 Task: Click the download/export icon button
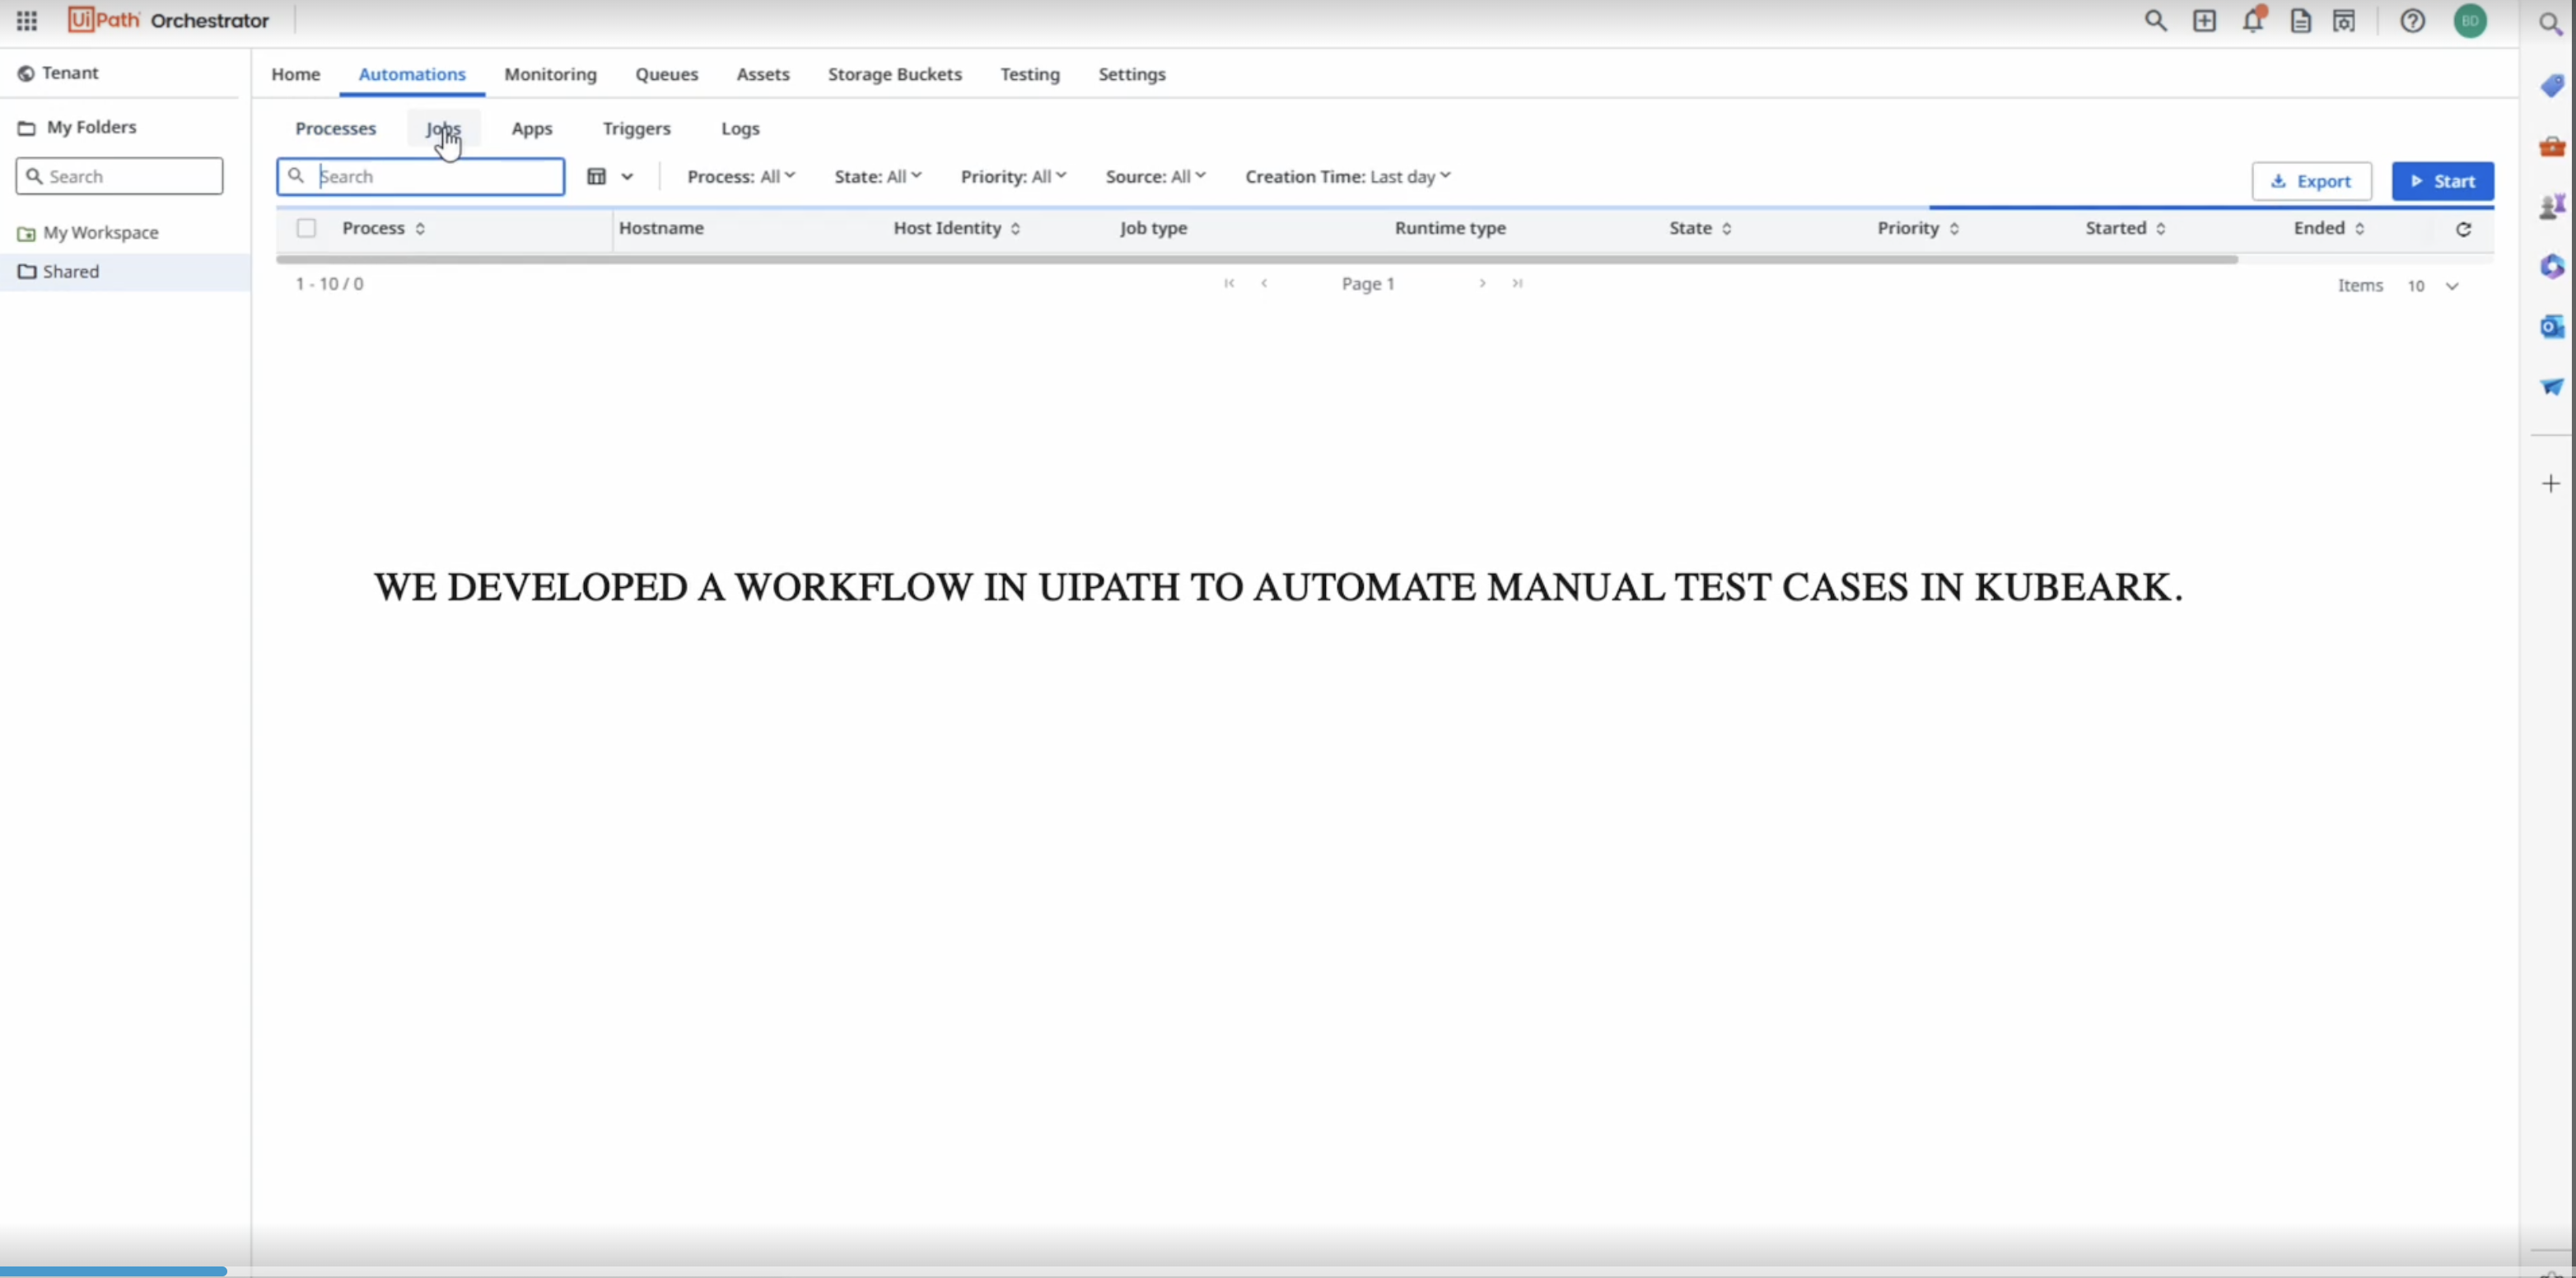point(2310,180)
